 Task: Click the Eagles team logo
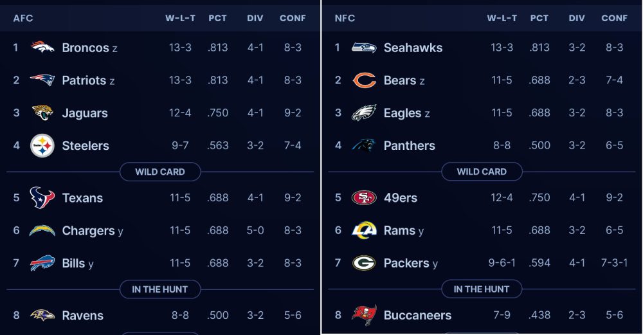pyautogui.click(x=364, y=113)
